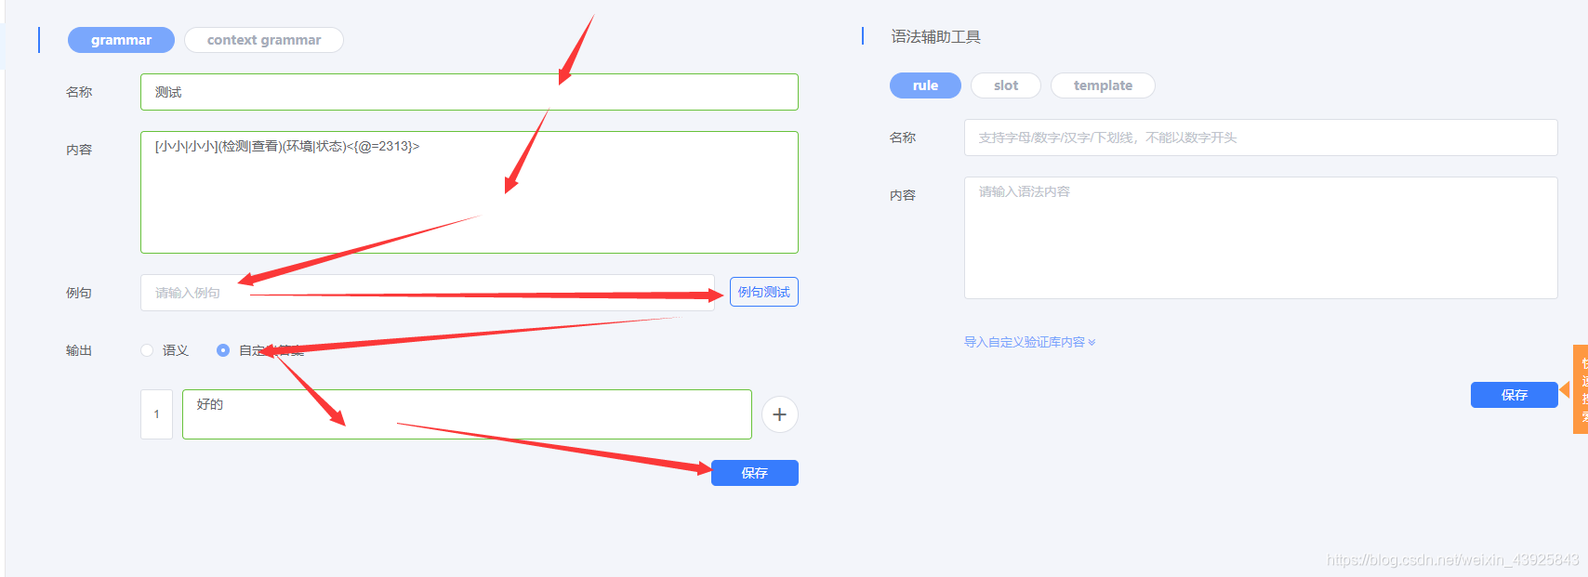Switch to the grammar tab
The height and width of the screenshot is (577, 1588).
click(121, 40)
